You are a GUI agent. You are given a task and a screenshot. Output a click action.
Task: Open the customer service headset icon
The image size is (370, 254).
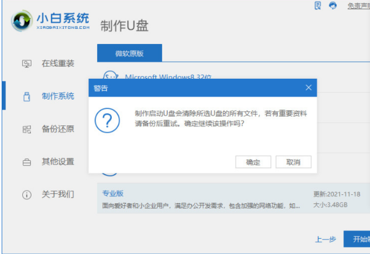(333, 5)
